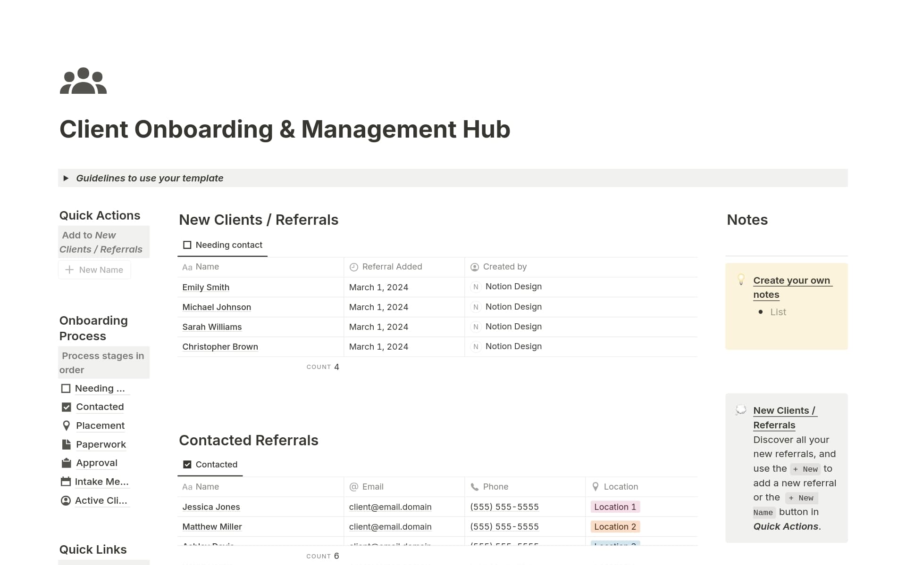Open the Create your own notes link
Viewport: 906px width, 565px height.
click(792, 280)
